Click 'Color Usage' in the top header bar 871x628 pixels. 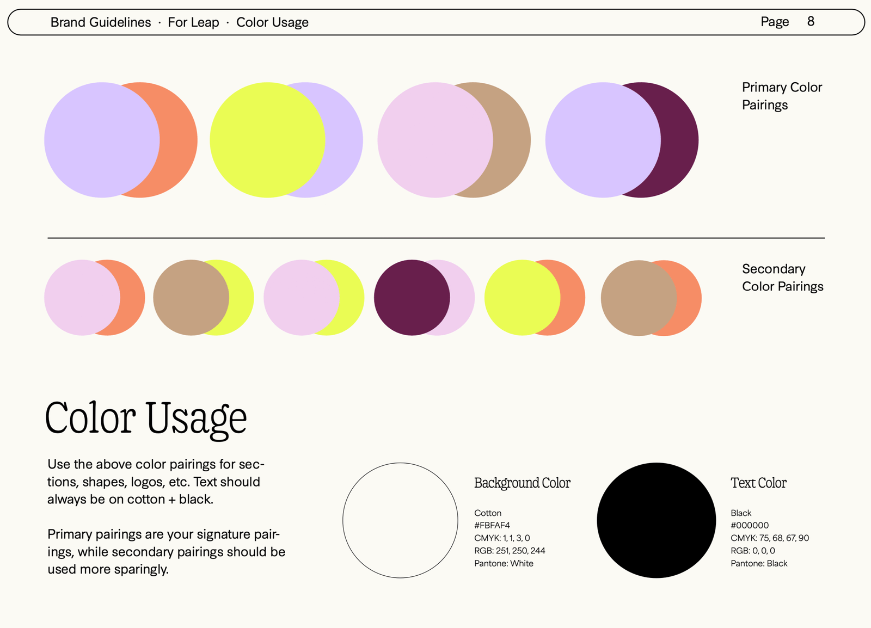[272, 22]
